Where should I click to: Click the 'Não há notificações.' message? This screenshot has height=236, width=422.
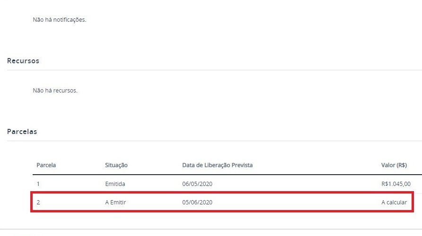coord(59,20)
